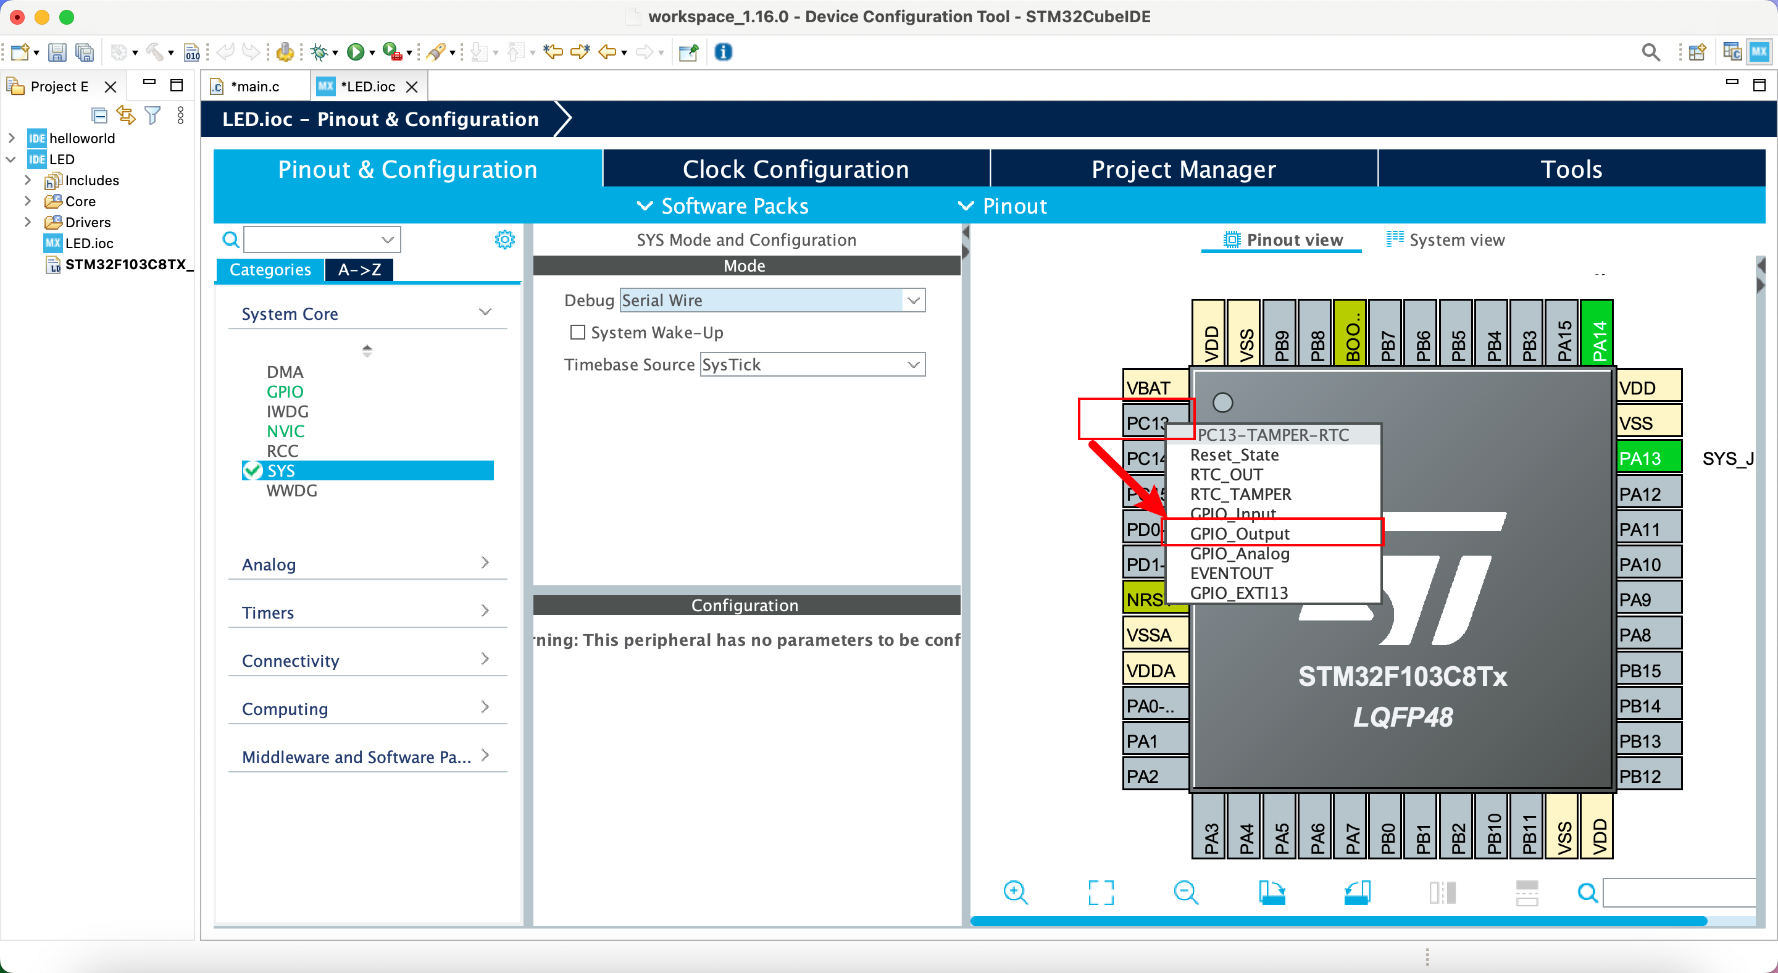Open the Pinout menu
This screenshot has height=973, width=1778.
(1003, 206)
